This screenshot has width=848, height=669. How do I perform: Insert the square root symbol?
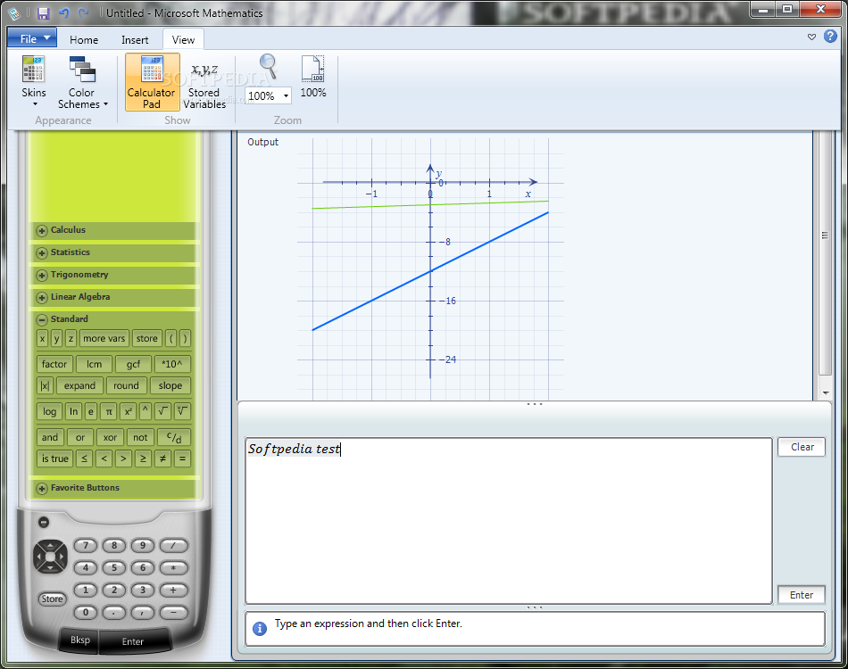click(x=162, y=412)
